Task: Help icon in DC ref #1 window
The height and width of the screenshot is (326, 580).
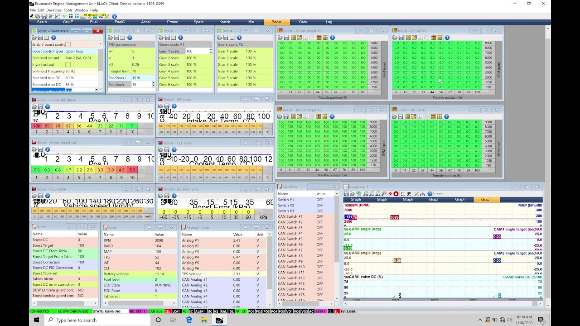Action: pyautogui.click(x=447, y=38)
